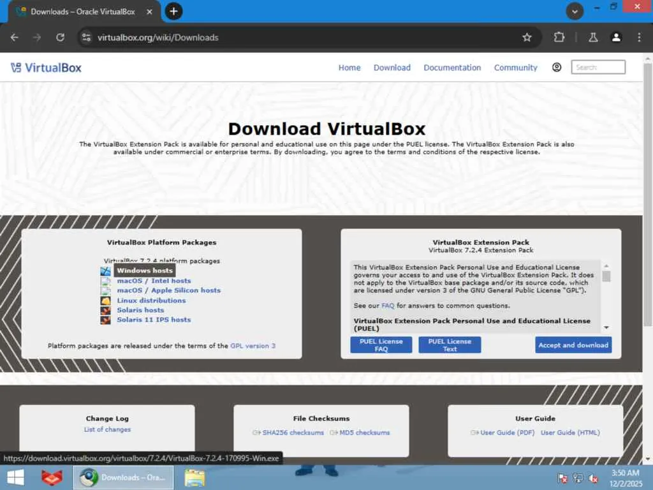Open a new tab with the plus button

[x=173, y=11]
